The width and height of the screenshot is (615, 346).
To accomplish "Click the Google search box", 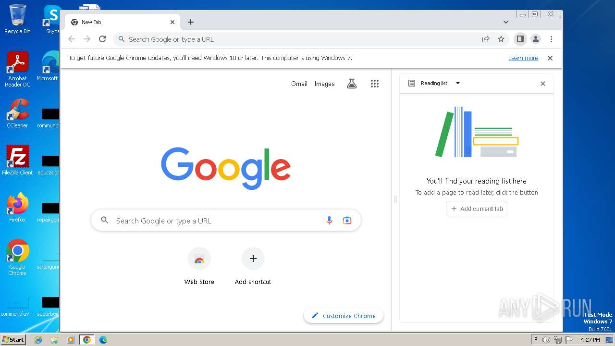I will tap(226, 221).
